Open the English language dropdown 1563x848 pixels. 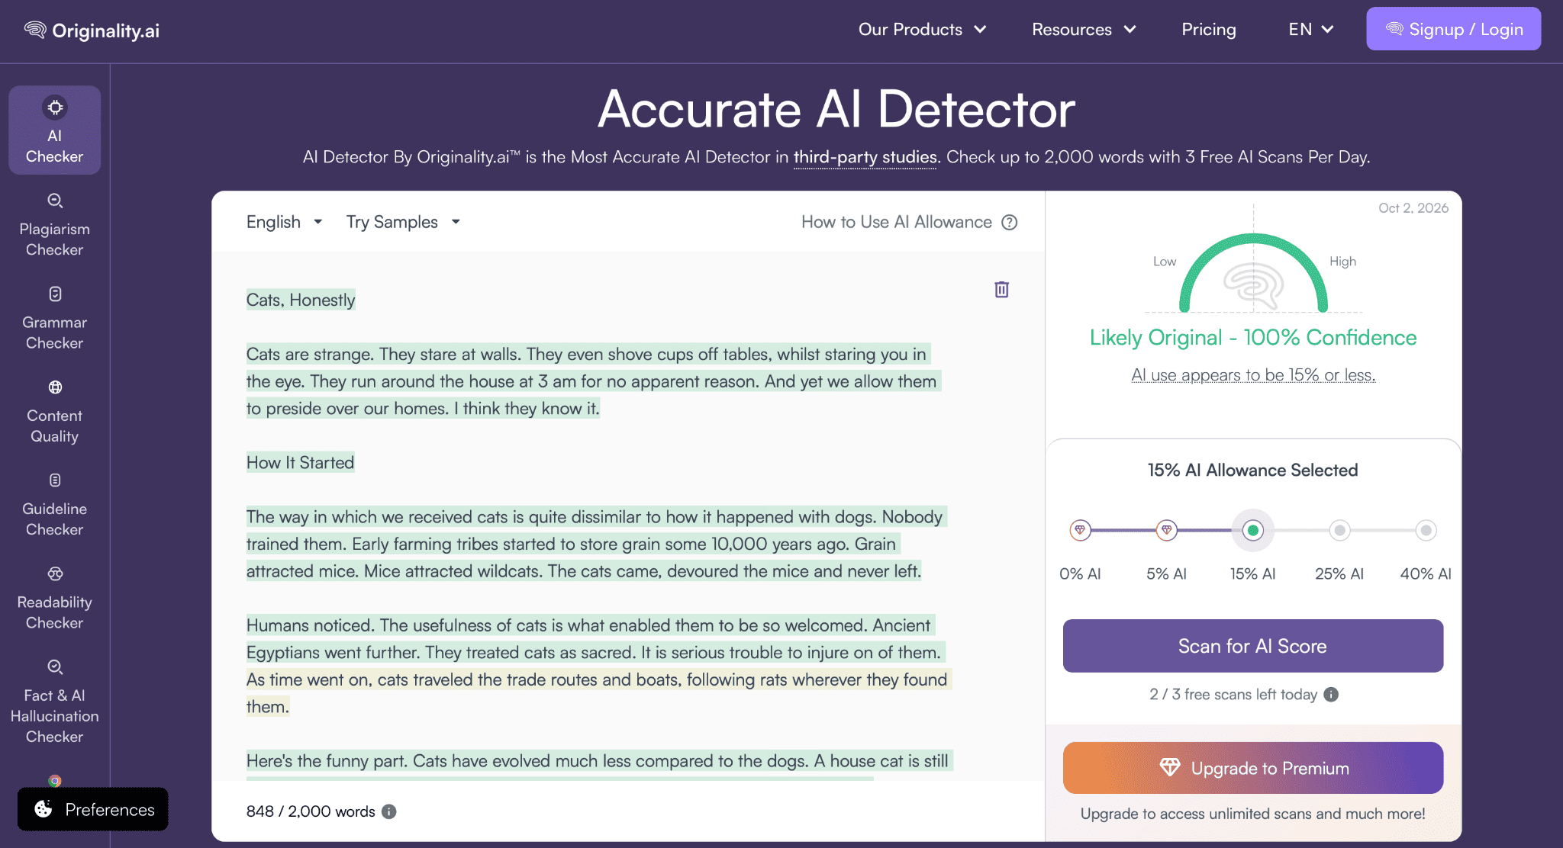284,222
